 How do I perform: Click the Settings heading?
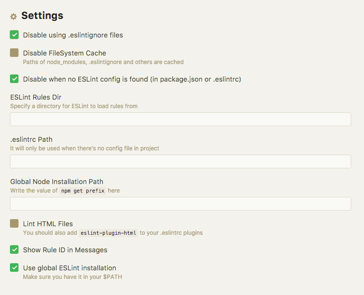[x=42, y=16]
